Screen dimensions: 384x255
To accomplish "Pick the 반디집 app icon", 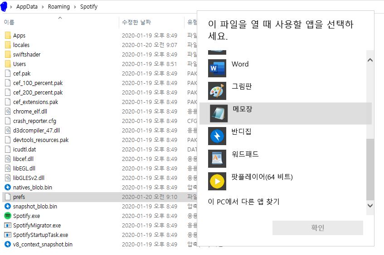I will [217, 136].
